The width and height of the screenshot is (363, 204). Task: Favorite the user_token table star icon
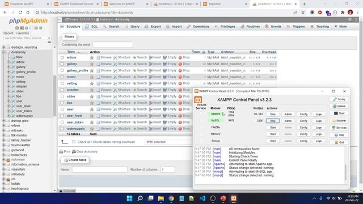[92, 122]
